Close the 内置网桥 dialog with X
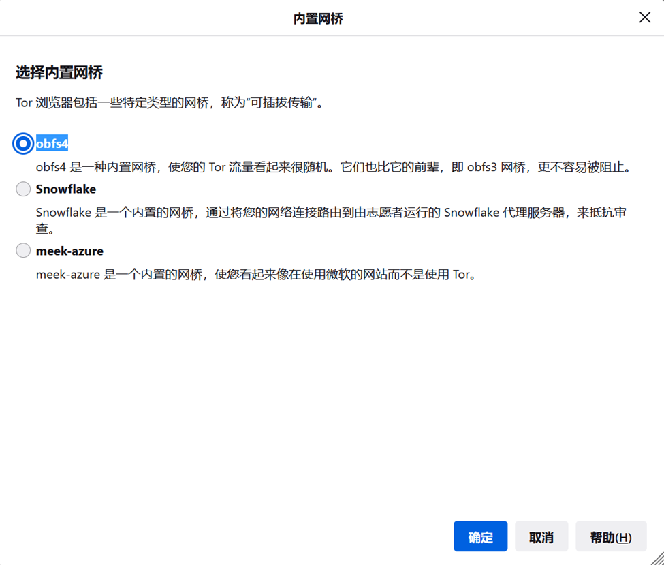664x565 pixels. tap(644, 17)
